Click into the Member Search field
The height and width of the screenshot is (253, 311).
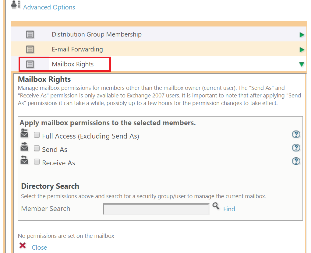tap(156, 209)
